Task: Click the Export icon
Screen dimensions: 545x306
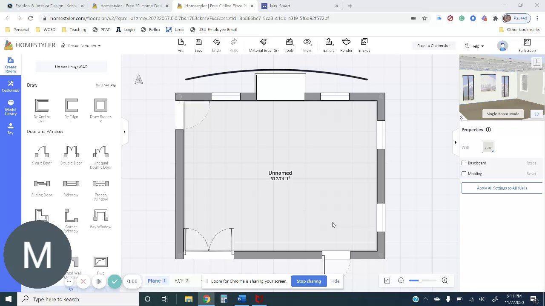Action: [328, 45]
